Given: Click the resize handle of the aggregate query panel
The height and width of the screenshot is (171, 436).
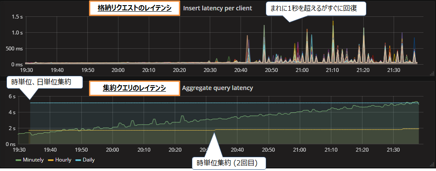Looking at the screenshot, I should pyautogui.click(x=432, y=165).
